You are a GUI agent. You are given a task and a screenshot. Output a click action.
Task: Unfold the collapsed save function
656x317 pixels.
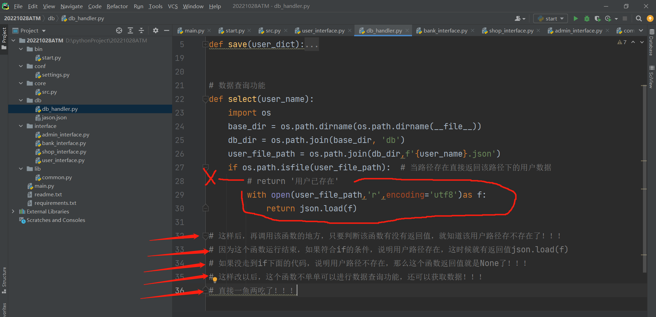[x=205, y=44]
